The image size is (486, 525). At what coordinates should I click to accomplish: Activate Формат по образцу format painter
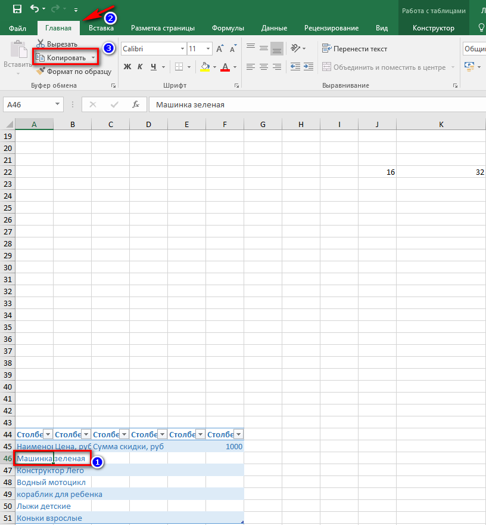pyautogui.click(x=73, y=72)
